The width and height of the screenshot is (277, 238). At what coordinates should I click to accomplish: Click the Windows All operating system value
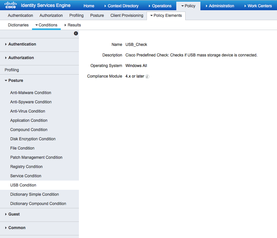pyautogui.click(x=136, y=66)
